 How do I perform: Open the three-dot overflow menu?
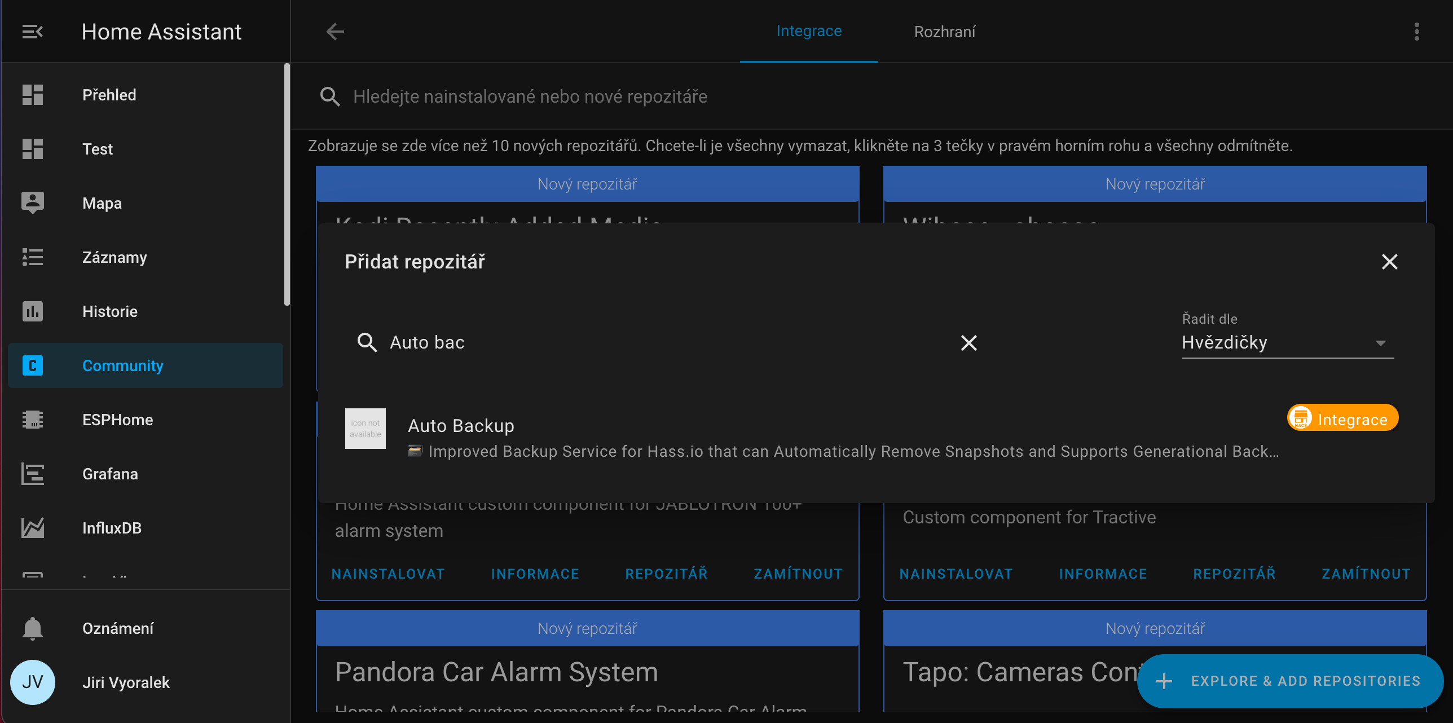point(1416,32)
